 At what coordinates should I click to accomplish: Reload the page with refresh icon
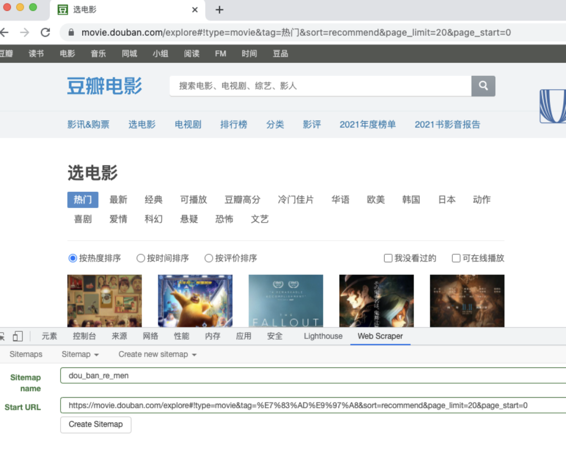point(46,32)
